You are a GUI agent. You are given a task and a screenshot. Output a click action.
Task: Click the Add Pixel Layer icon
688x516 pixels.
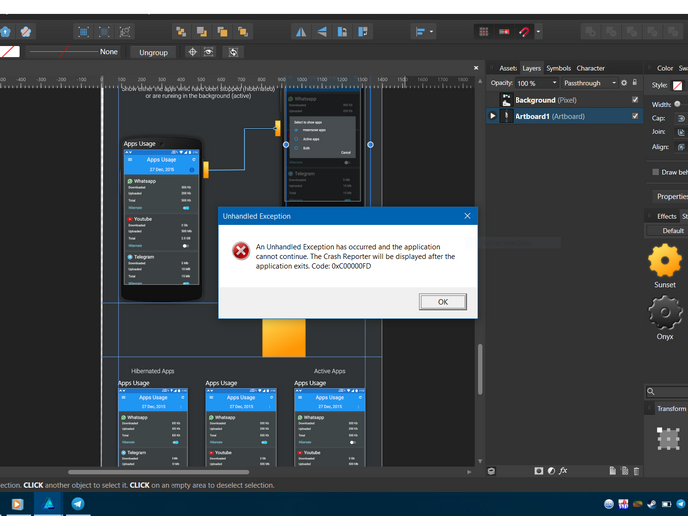[x=624, y=471]
